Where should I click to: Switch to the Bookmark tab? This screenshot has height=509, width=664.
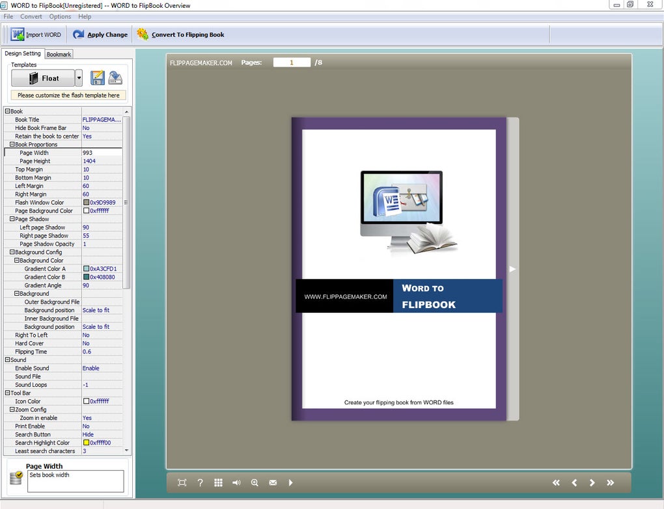point(59,55)
